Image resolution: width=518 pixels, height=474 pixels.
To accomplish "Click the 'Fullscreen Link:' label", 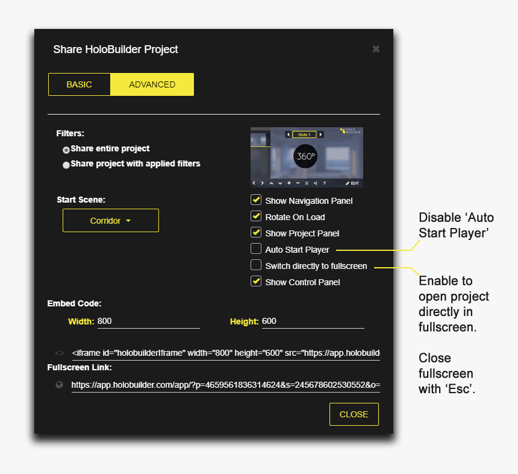I will click(80, 367).
